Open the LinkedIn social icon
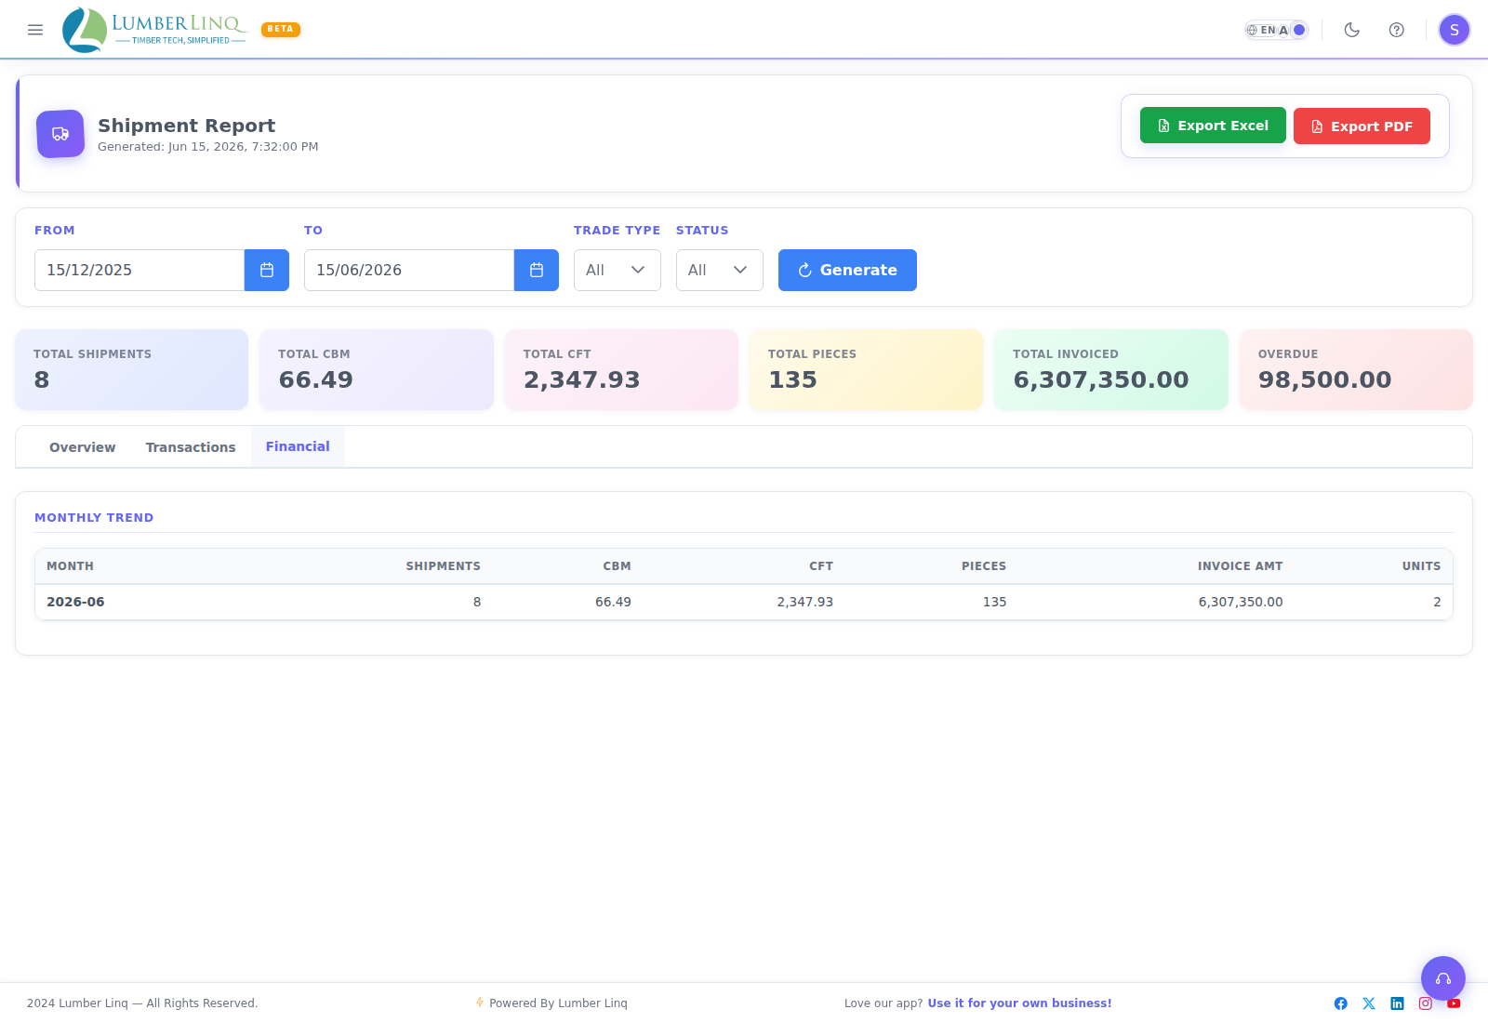Viewport: 1488px width, 1023px height. click(1397, 1003)
